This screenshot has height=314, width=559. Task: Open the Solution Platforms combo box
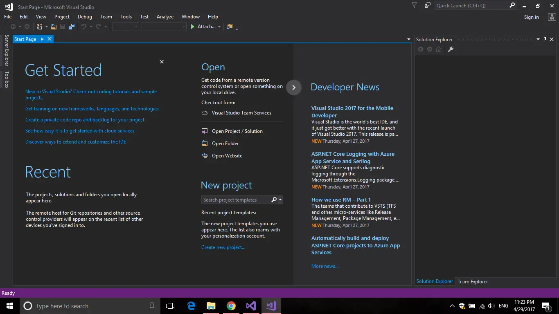tap(164, 27)
